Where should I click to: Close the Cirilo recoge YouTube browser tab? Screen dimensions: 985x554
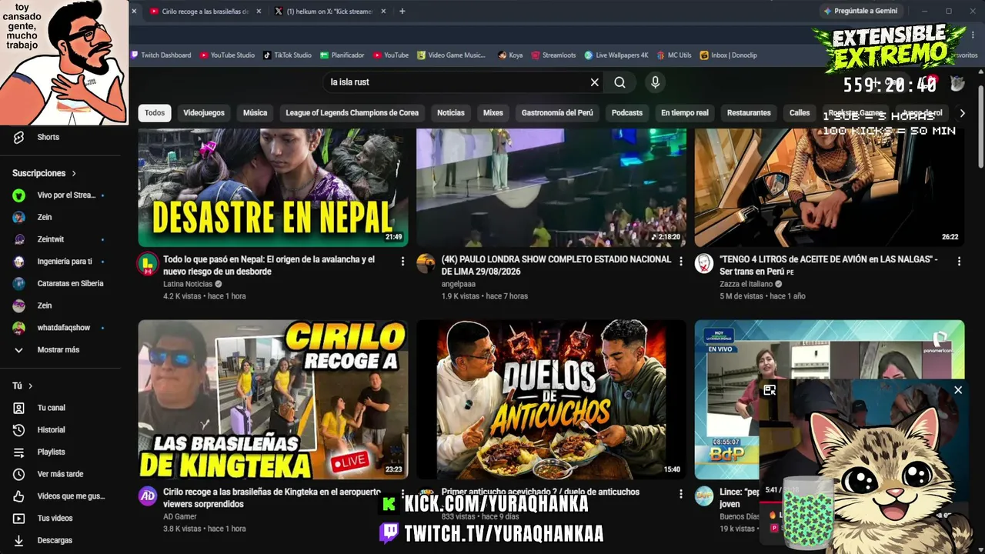[258, 12]
